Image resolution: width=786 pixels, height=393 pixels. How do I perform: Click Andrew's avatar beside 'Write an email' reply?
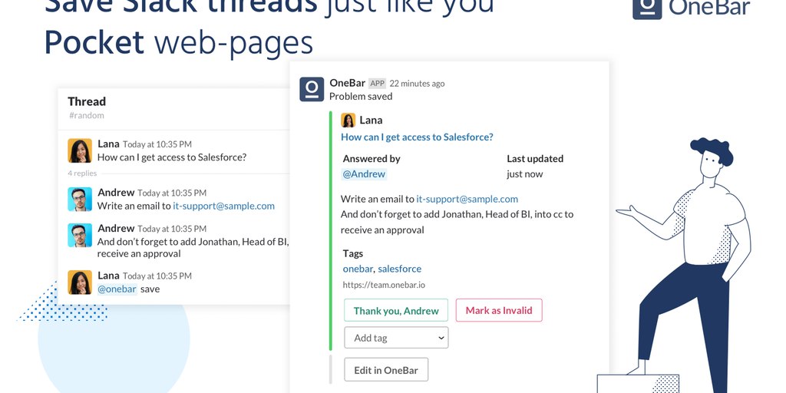[80, 199]
